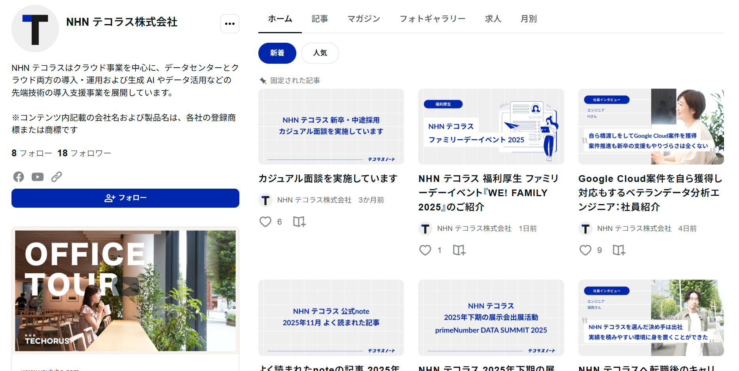Viewport: 739px width, 371px height.
Task: Add Google Cloud article to magazine
Action: click(619, 250)
